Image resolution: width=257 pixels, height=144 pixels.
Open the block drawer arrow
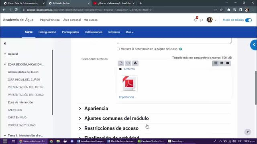point(254,45)
